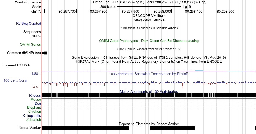
Task: Click the -4.5 lower axis value
Action: 35,87
